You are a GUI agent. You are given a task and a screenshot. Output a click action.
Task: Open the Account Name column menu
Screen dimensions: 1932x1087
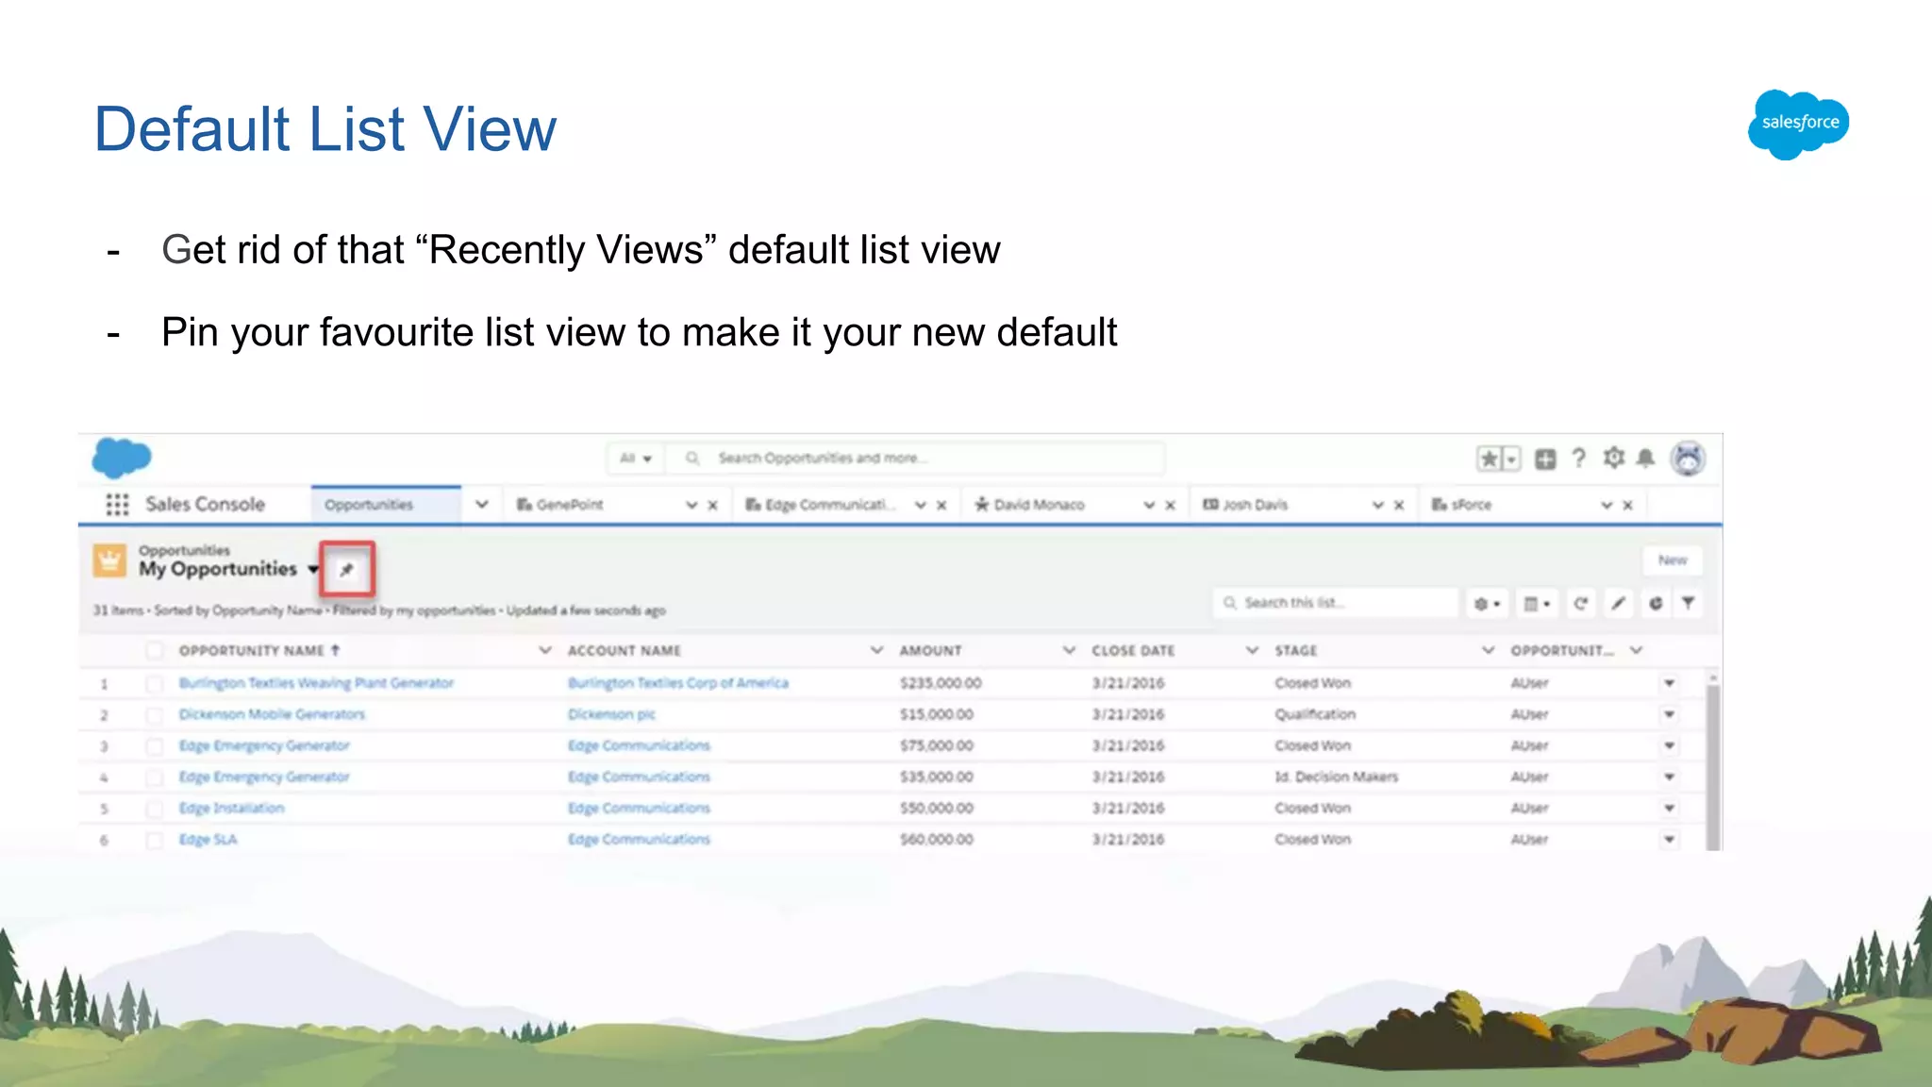[876, 650]
